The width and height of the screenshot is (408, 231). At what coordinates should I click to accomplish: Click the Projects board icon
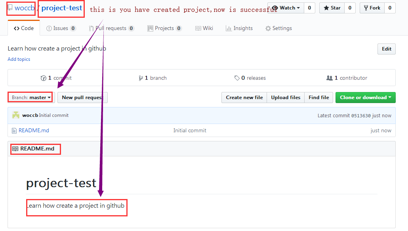tap(150, 28)
